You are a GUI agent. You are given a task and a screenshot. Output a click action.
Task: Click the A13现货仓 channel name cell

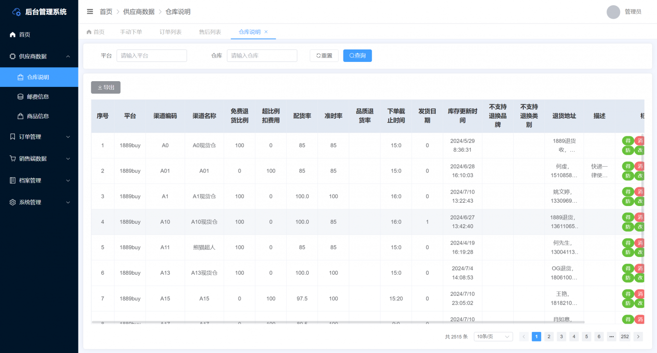pyautogui.click(x=204, y=273)
